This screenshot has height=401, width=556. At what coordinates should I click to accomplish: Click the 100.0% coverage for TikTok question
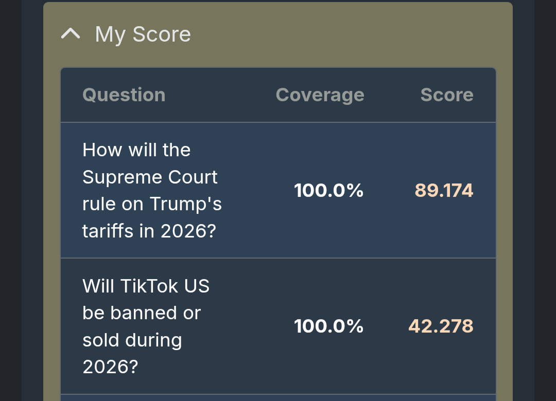click(328, 326)
